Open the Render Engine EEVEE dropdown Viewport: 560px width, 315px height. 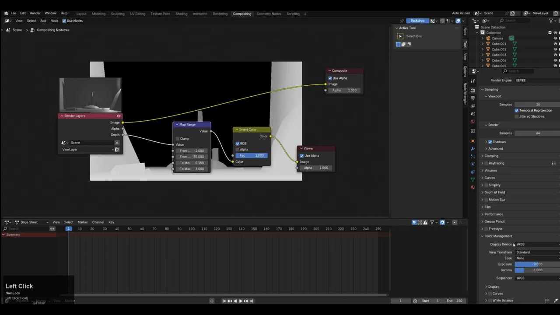pos(537,80)
